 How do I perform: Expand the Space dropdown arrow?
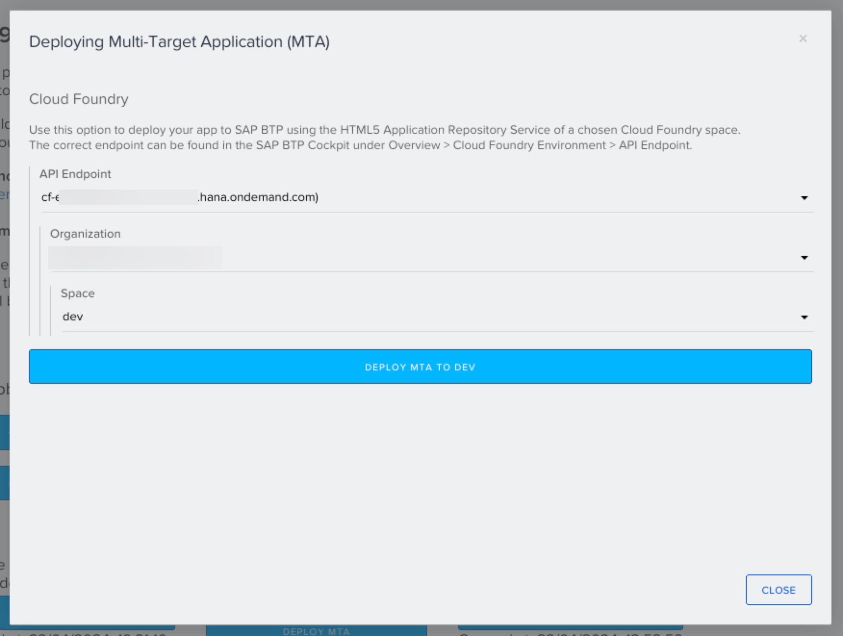[x=804, y=317]
